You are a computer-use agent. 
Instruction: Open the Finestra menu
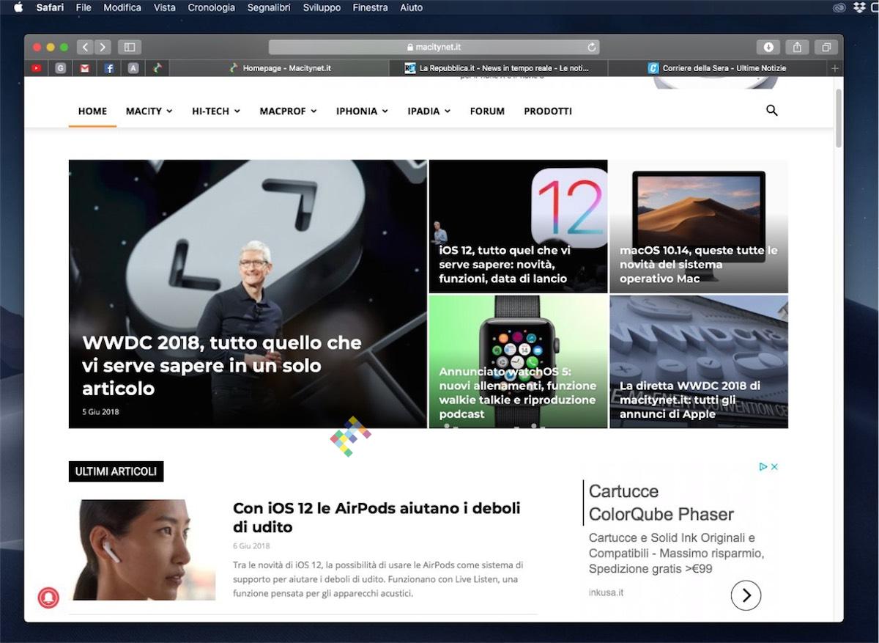pyautogui.click(x=371, y=7)
